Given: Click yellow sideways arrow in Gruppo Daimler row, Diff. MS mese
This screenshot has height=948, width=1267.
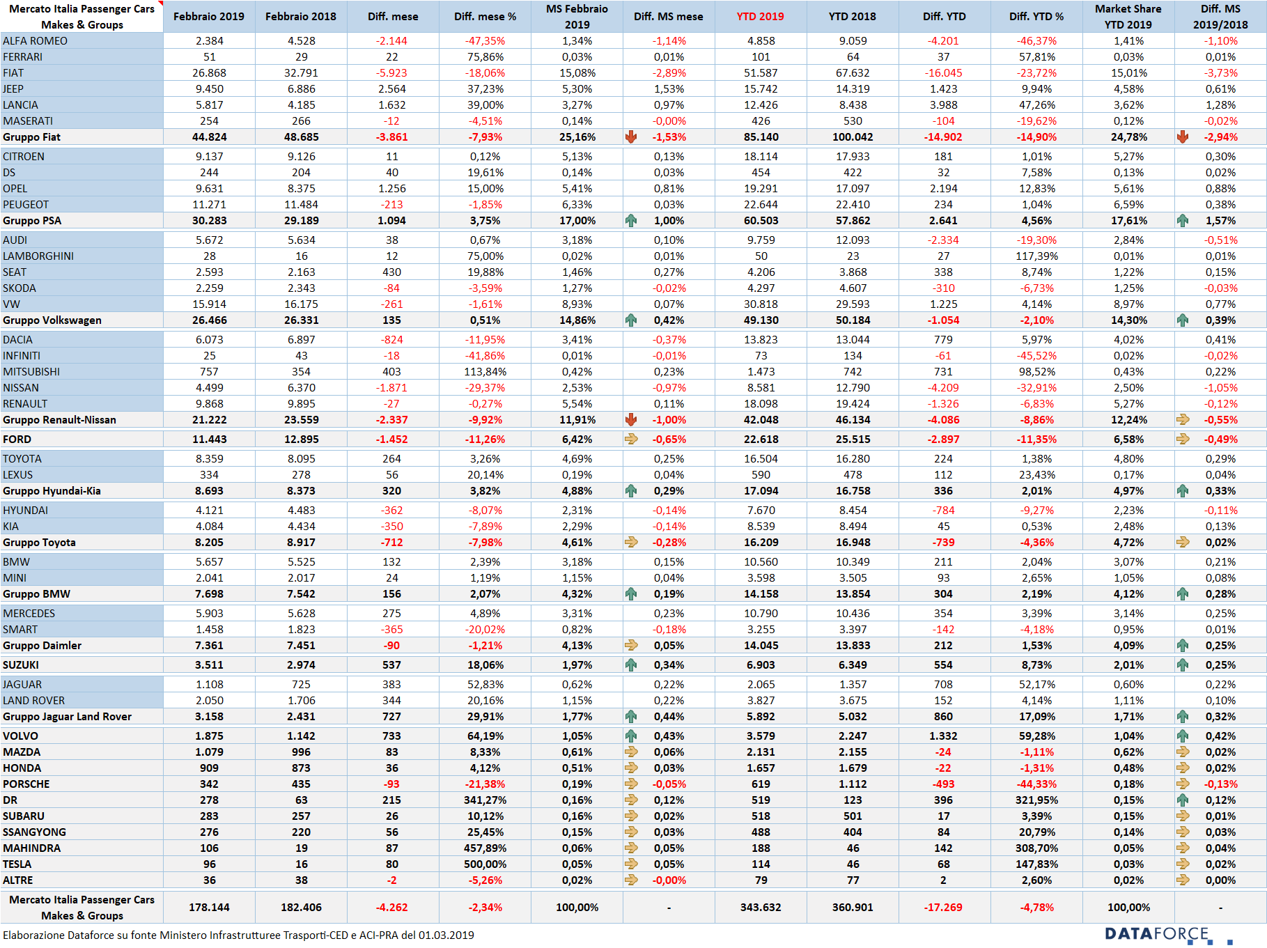Looking at the screenshot, I should (x=631, y=646).
